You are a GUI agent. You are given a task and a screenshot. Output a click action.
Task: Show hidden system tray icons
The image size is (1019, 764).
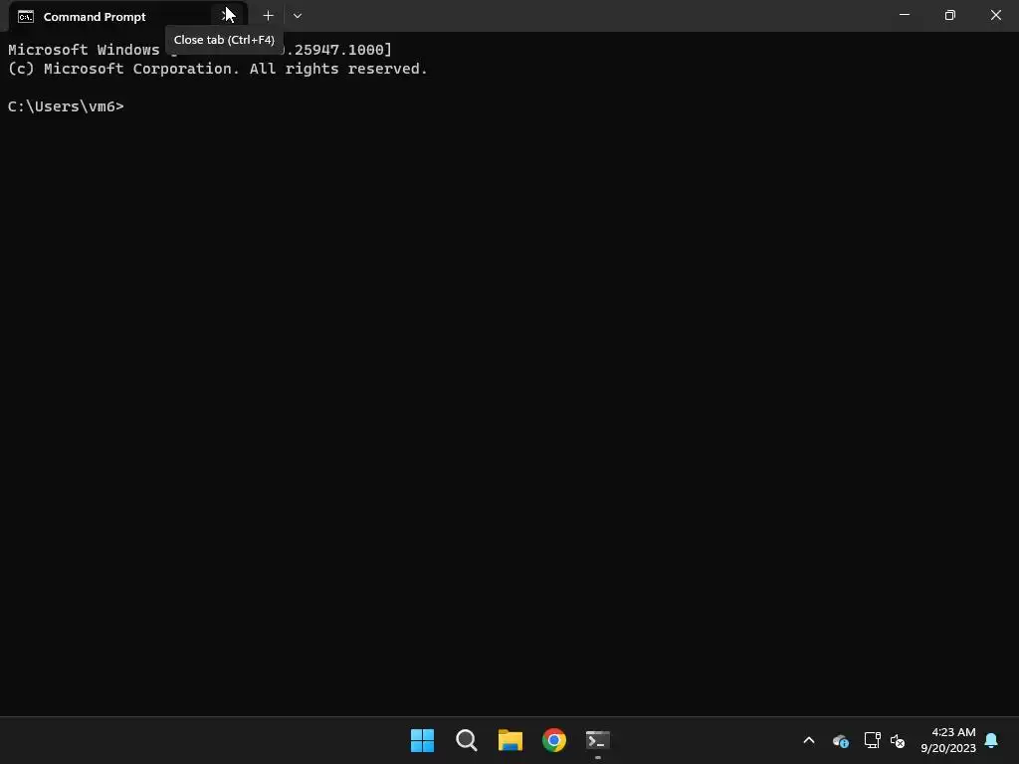coord(809,740)
